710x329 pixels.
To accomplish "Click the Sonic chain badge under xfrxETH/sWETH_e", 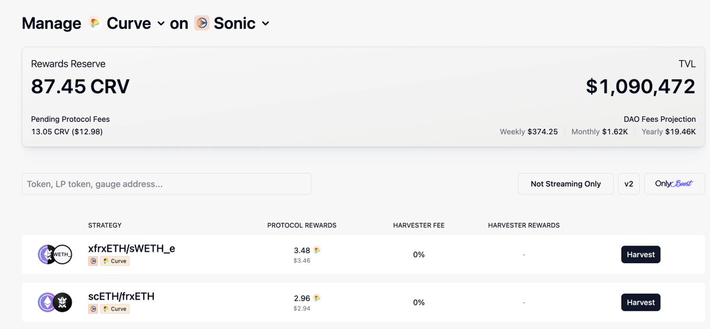I will point(93,261).
